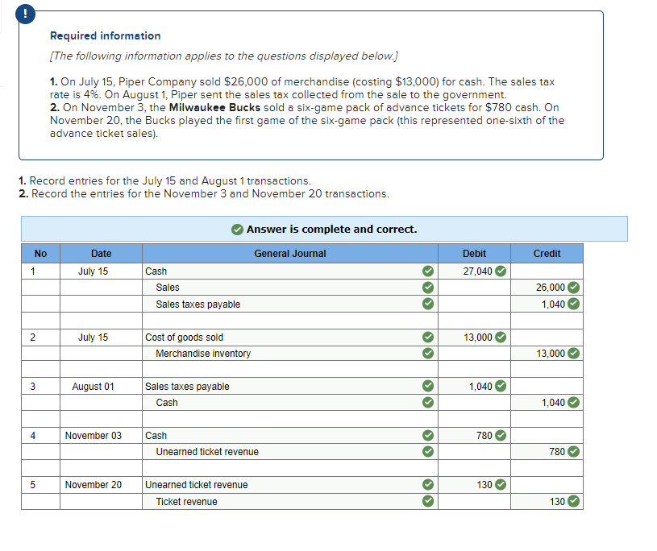The height and width of the screenshot is (551, 657).
Task: Click the green check on Answer is complete banner
Action: 238,229
